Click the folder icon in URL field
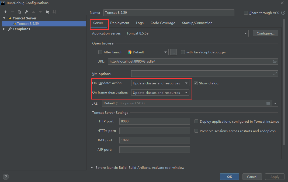Viewport: 288px width, 182px height. click(x=275, y=61)
